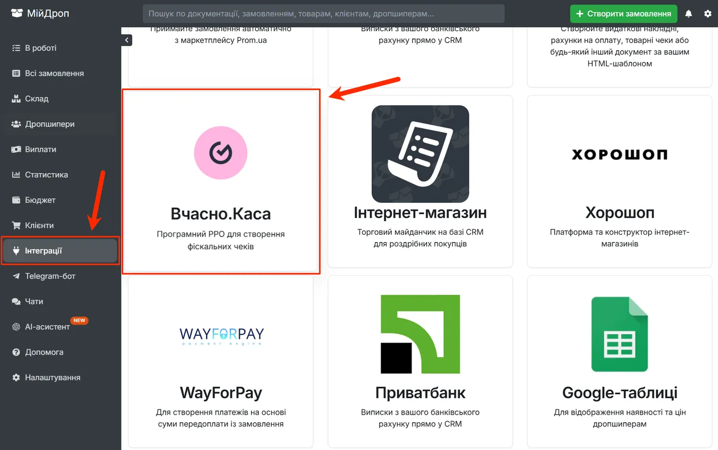The image size is (718, 450).
Task: Select the Інтеграції menu item
Action: pyautogui.click(x=61, y=251)
